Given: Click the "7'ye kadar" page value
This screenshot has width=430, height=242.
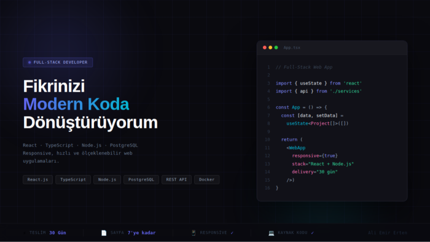Looking at the screenshot, I should (x=141, y=233).
